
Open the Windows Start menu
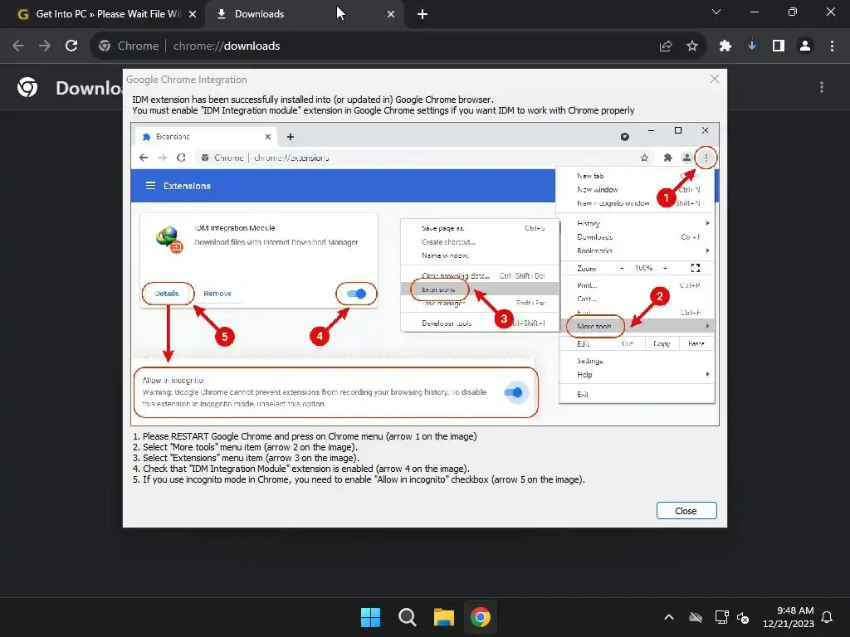point(371,617)
